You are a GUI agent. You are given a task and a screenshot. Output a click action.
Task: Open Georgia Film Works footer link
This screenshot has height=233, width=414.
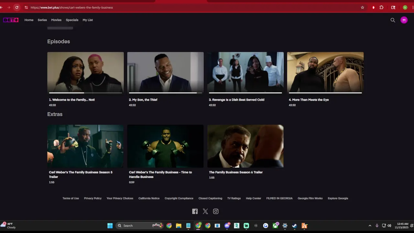point(310,198)
